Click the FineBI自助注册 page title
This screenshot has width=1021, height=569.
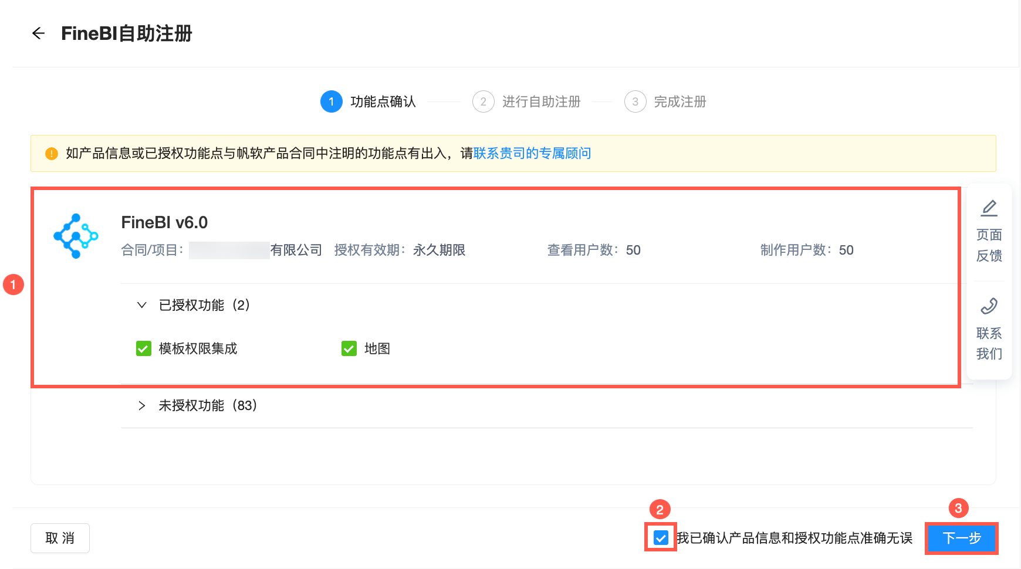[x=127, y=33]
